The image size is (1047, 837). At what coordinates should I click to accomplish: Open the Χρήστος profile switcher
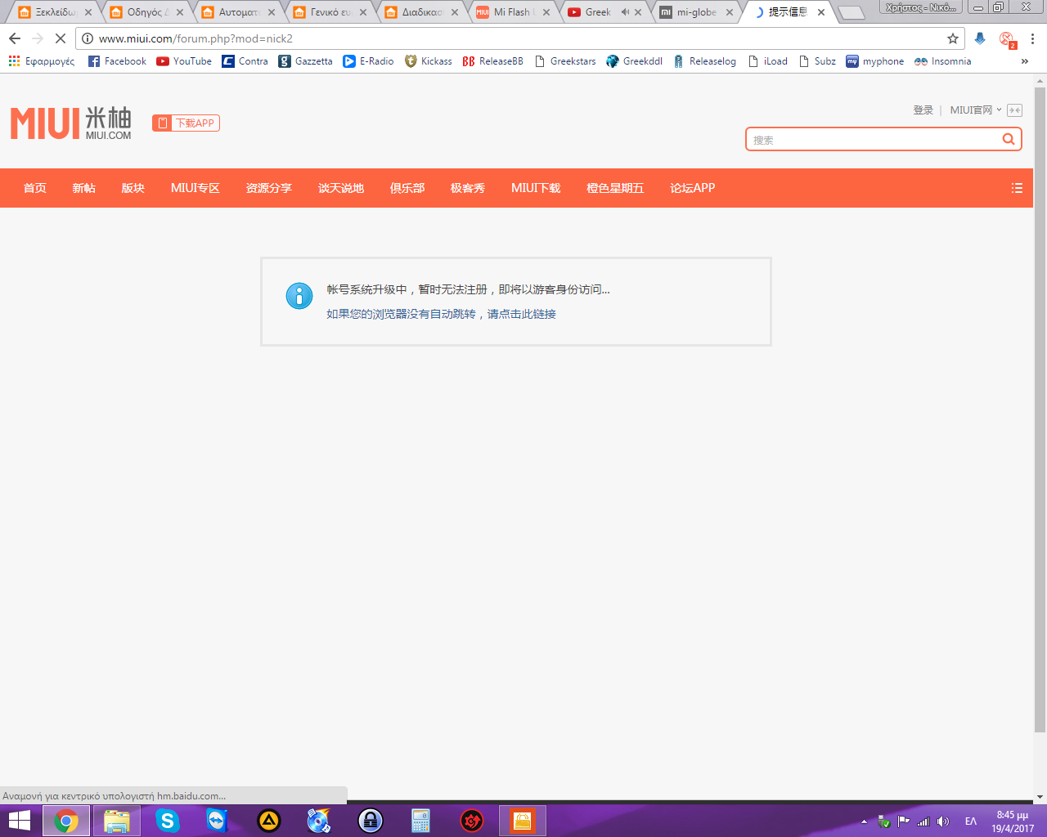920,7
